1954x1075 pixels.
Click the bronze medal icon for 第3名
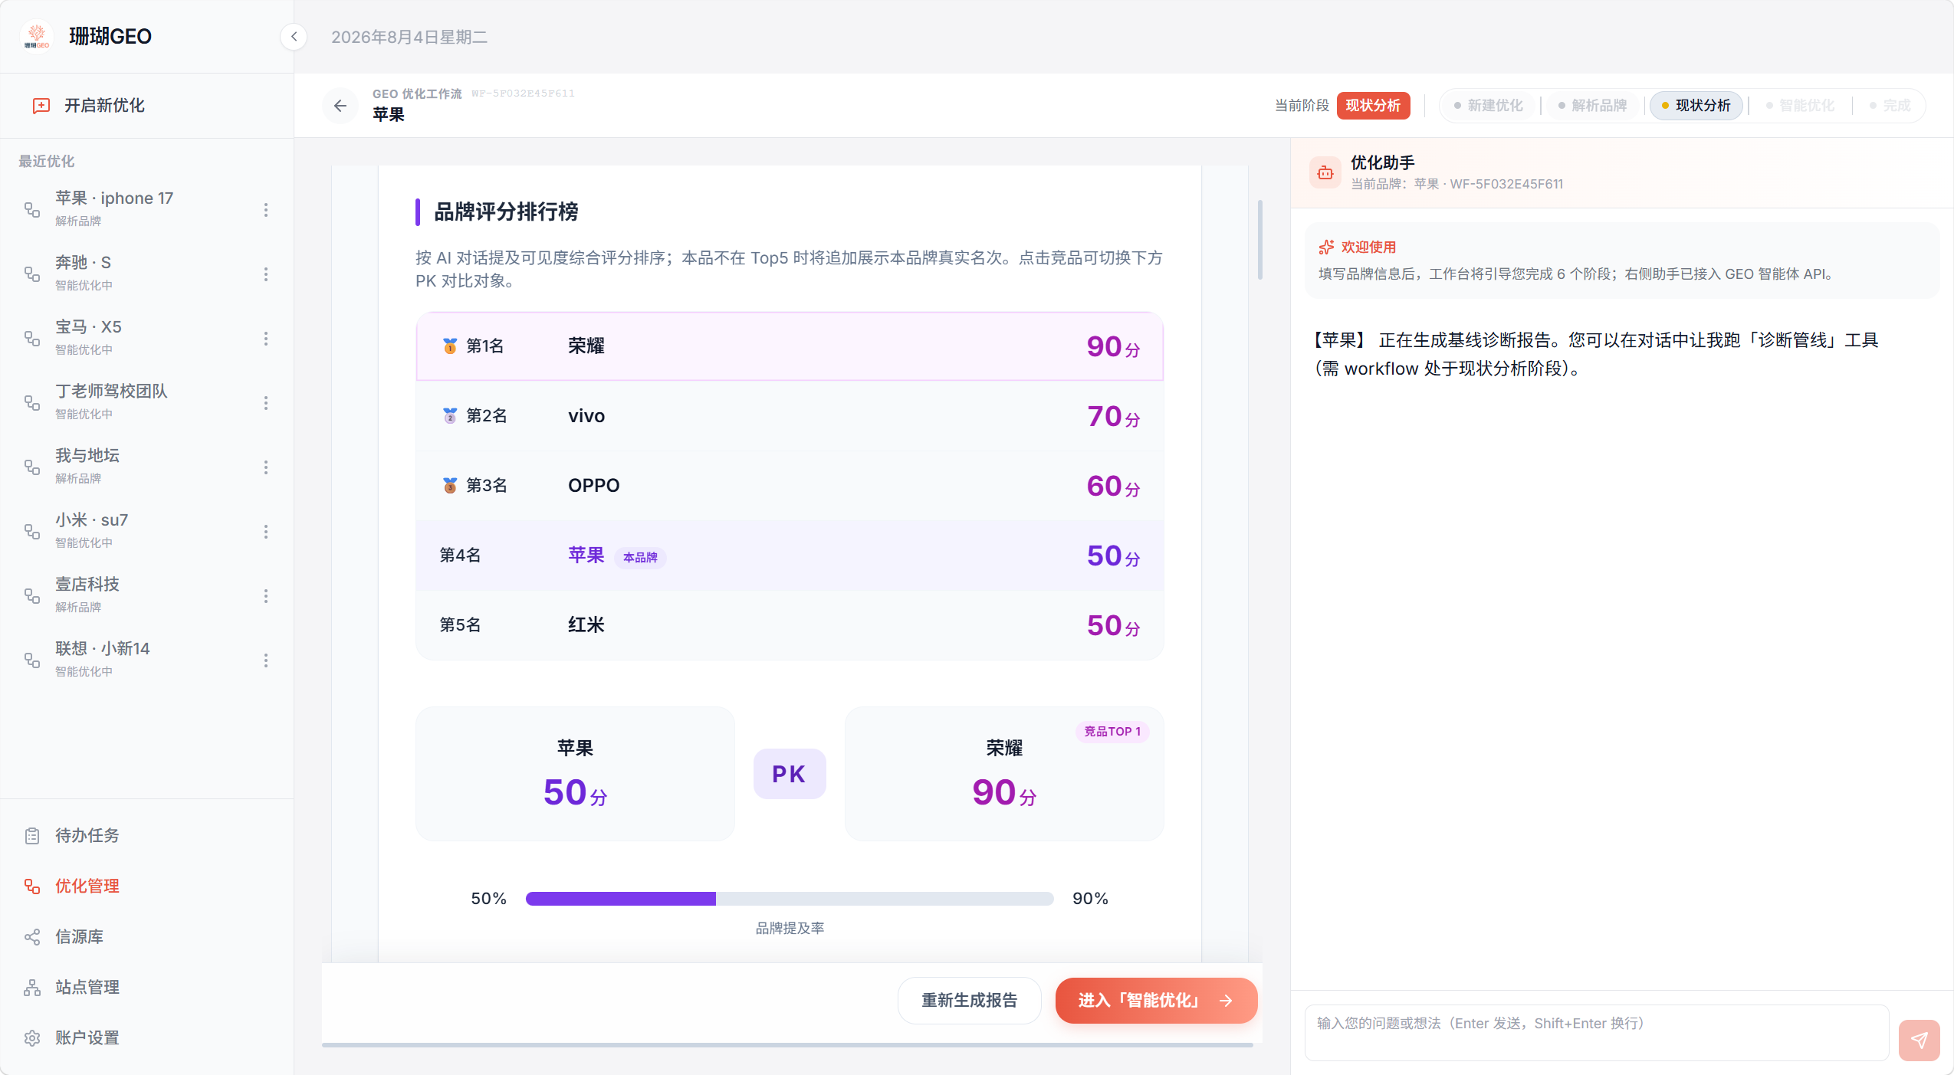pos(450,486)
